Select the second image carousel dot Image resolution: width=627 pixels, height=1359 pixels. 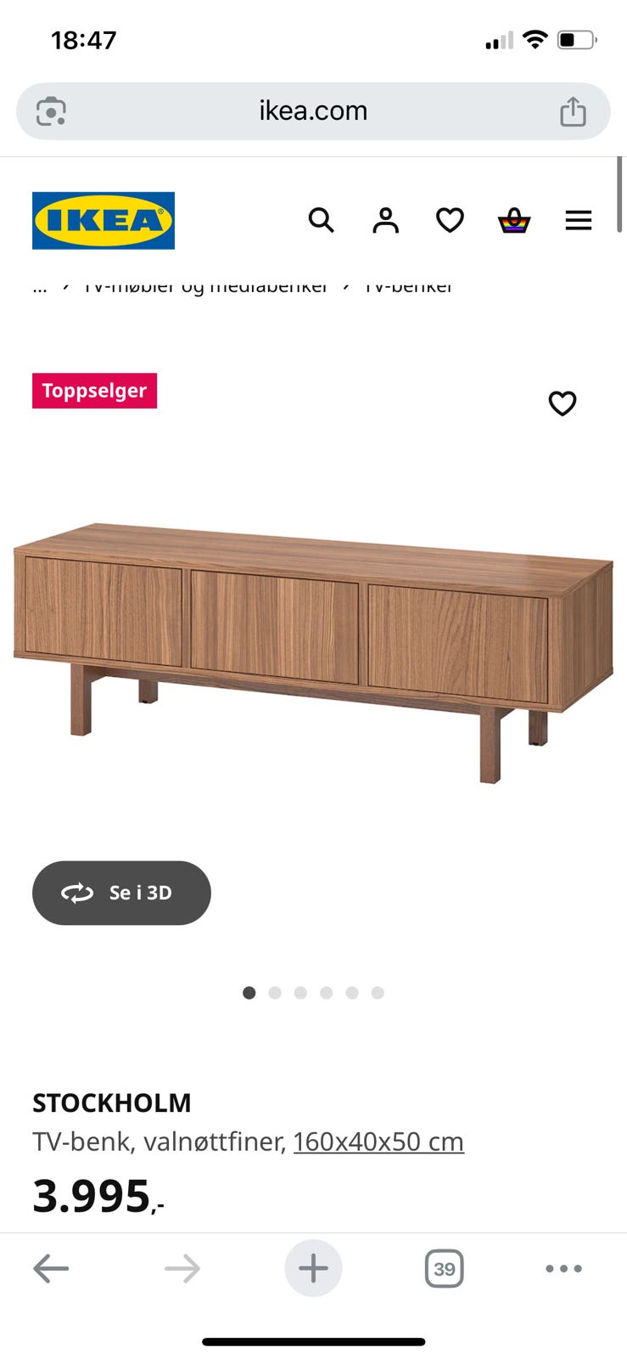click(275, 993)
